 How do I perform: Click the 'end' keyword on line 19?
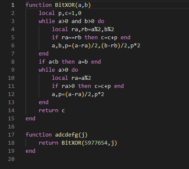click(x=30, y=151)
